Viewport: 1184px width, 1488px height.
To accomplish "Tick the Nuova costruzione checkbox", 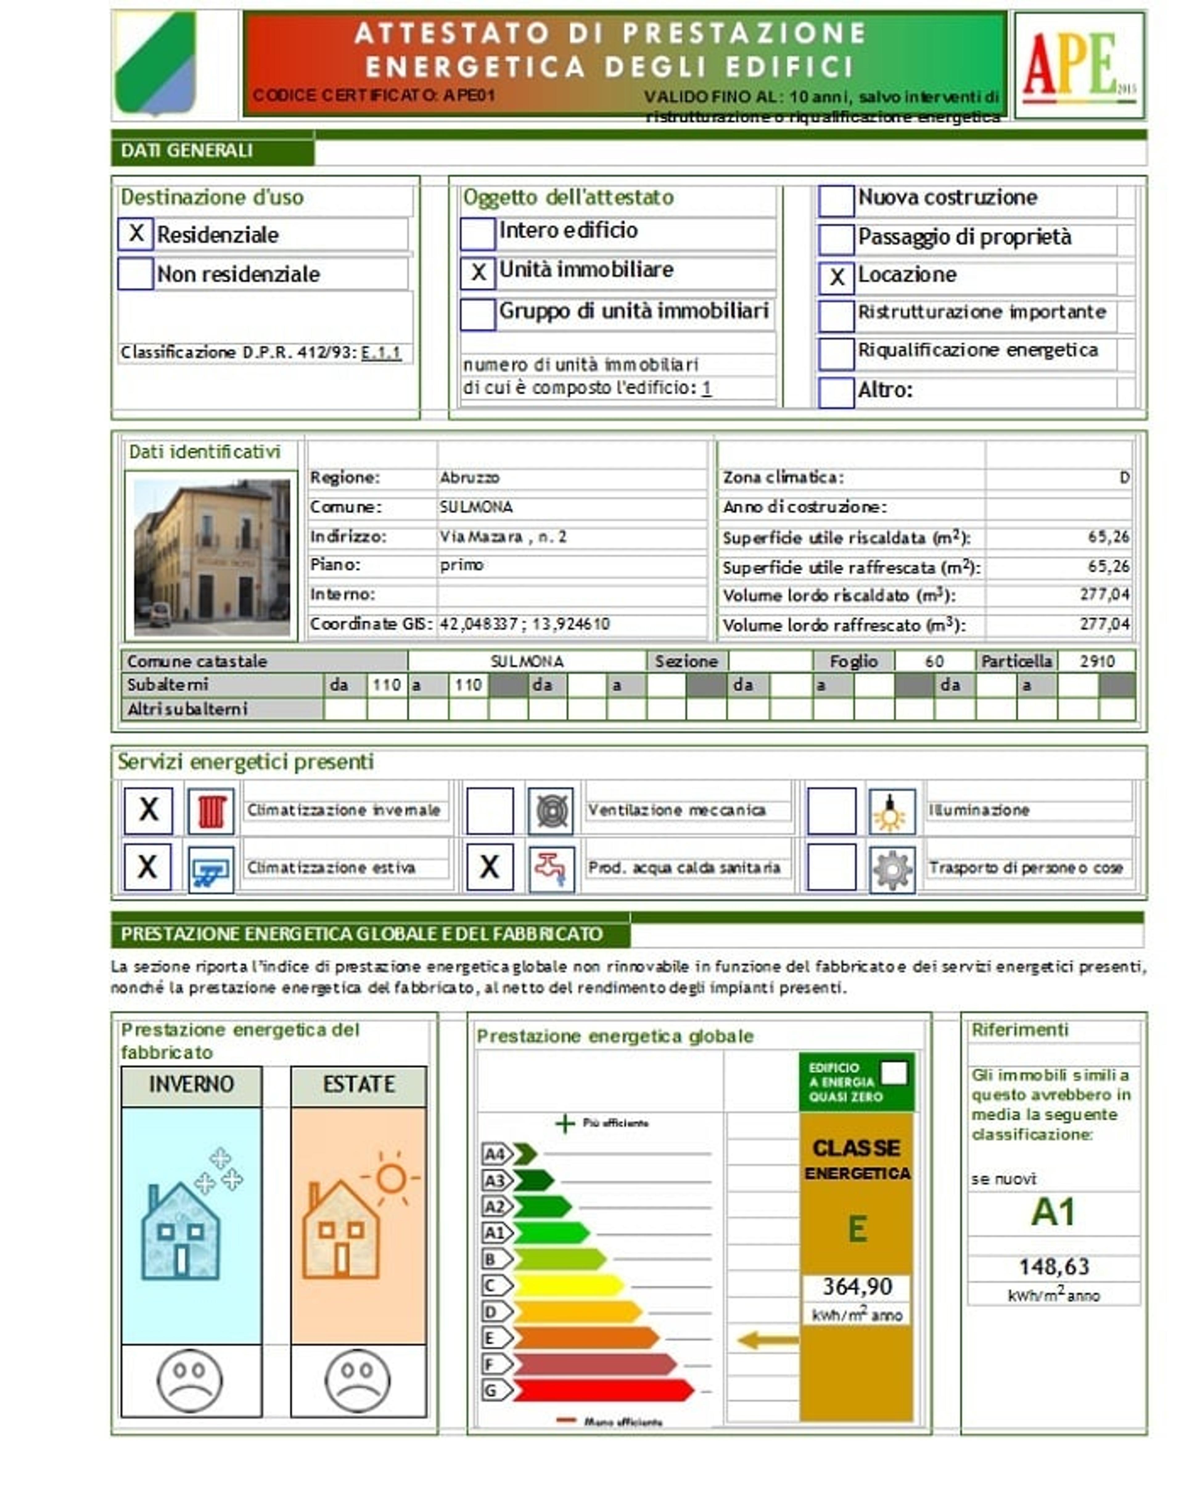I will [836, 201].
